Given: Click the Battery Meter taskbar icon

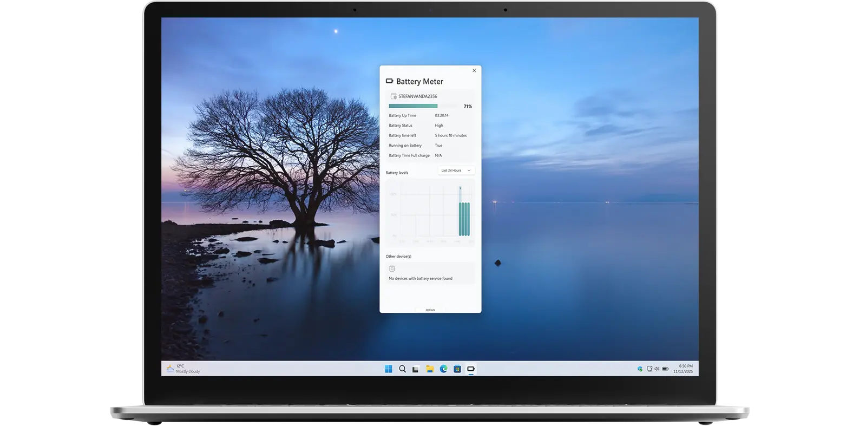Looking at the screenshot, I should click(x=471, y=369).
